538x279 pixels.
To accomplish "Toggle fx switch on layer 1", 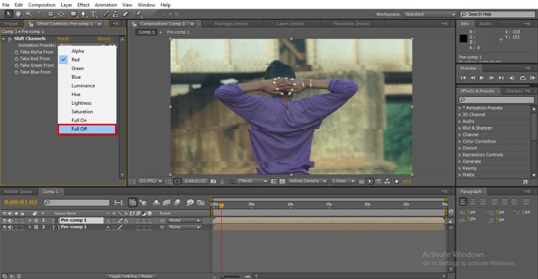I will tap(126, 221).
